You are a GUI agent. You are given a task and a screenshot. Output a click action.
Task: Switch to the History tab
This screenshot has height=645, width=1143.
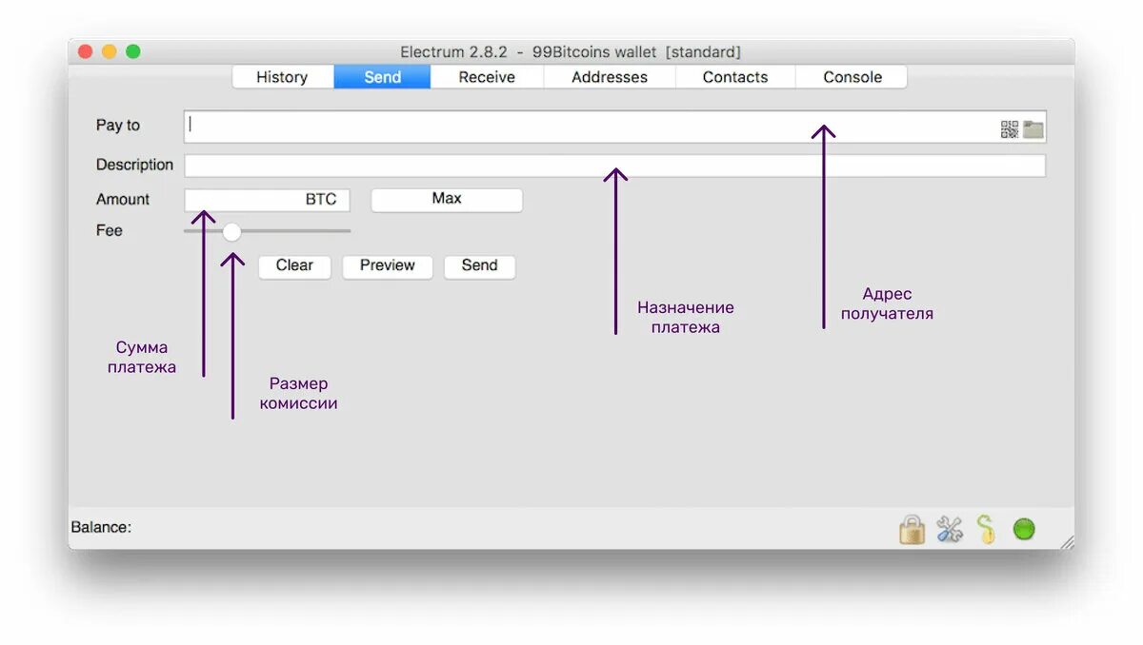[x=282, y=77]
